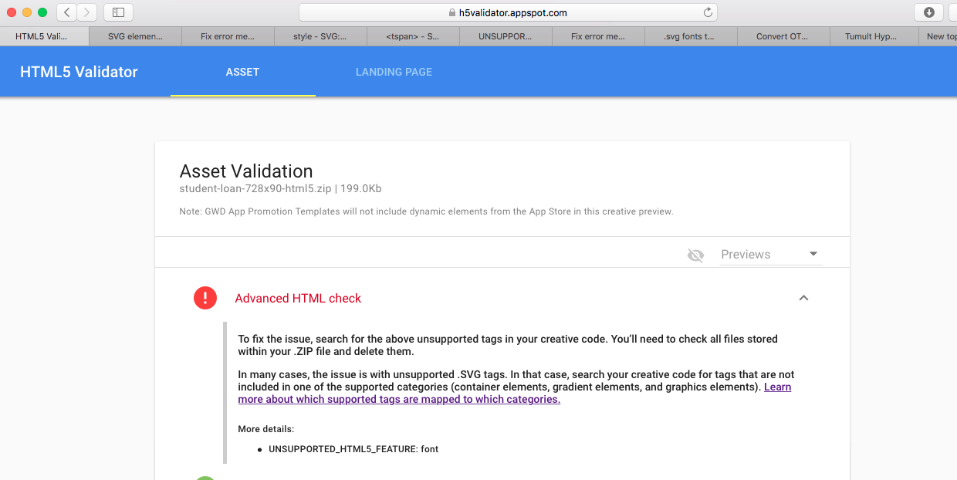Open the Previews dropdown menu

(x=771, y=255)
